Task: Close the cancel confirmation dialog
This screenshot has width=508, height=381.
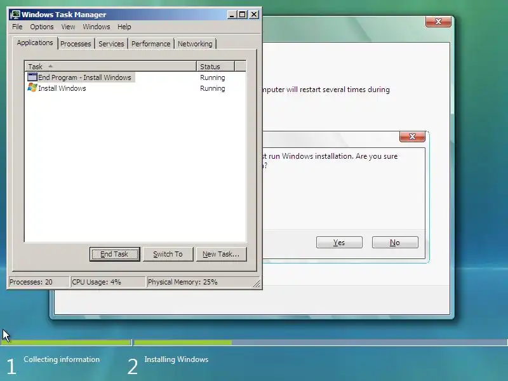Action: click(412, 137)
